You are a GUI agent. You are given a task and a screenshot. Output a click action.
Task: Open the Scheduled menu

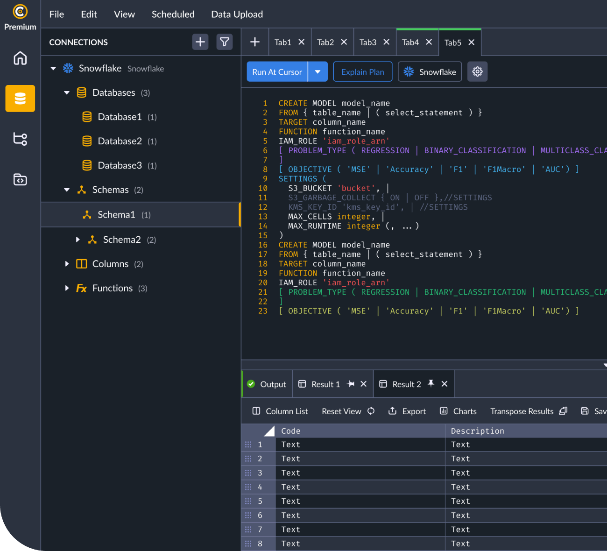pyautogui.click(x=173, y=14)
